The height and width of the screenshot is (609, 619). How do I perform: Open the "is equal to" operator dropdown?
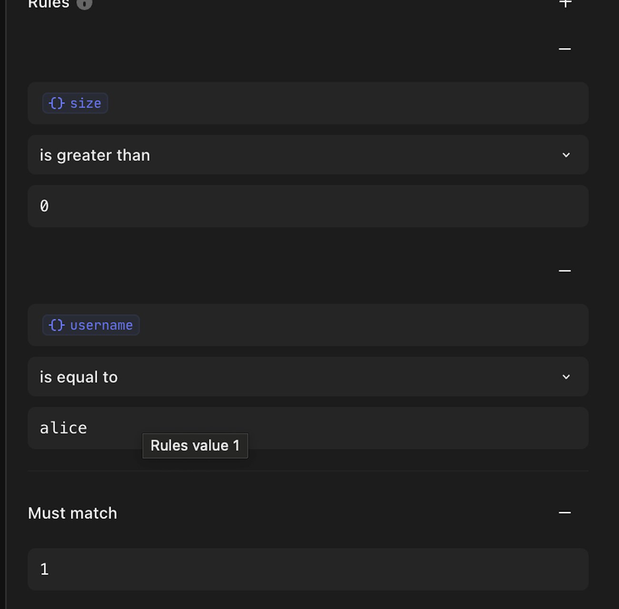click(308, 377)
